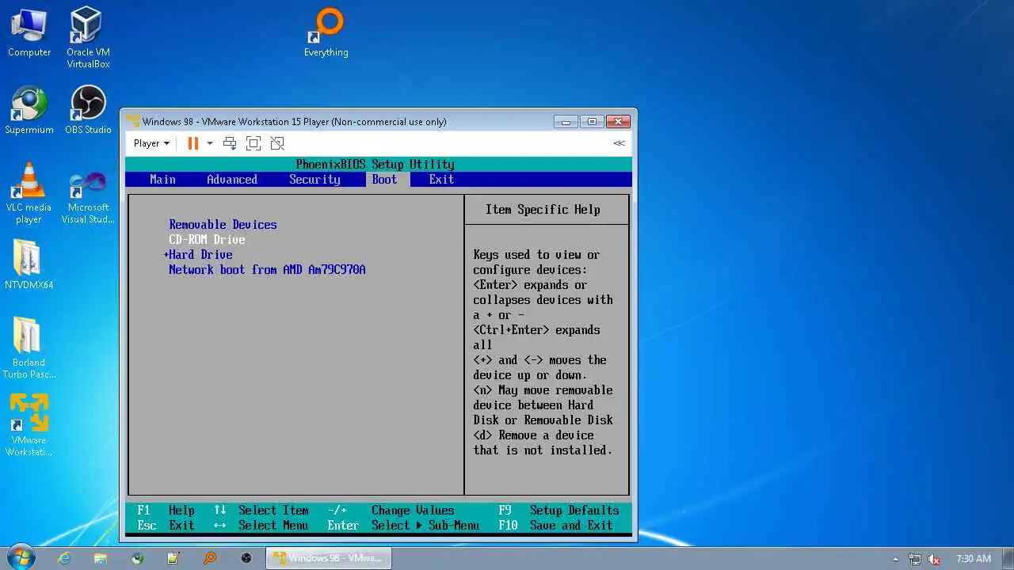The height and width of the screenshot is (570, 1014).
Task: Show hidden system tray icons
Action: point(896,559)
